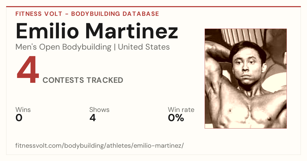Click the Shows stat label

(x=99, y=110)
